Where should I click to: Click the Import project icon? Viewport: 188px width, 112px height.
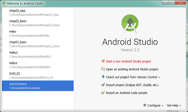pos(103,85)
